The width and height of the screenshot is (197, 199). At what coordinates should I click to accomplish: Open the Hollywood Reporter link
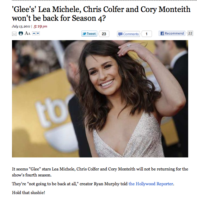click(x=151, y=184)
